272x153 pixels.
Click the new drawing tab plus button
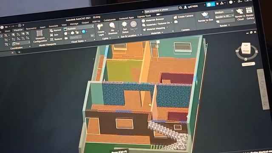19,52
